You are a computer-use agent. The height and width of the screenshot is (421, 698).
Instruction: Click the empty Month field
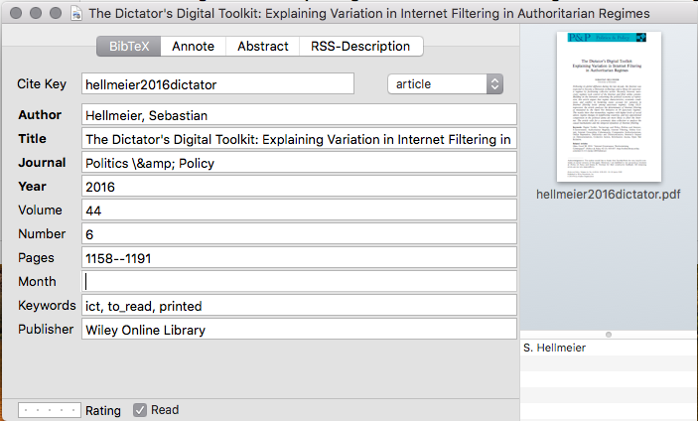point(299,282)
